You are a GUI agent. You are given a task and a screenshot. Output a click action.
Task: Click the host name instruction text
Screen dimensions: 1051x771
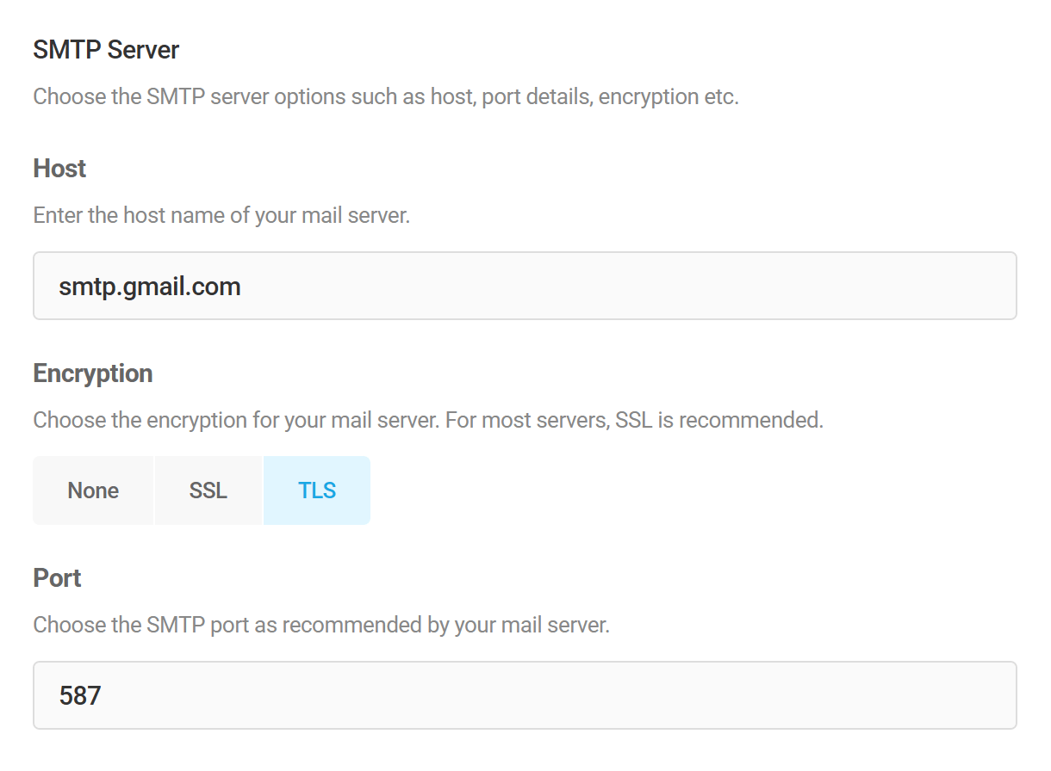click(221, 215)
